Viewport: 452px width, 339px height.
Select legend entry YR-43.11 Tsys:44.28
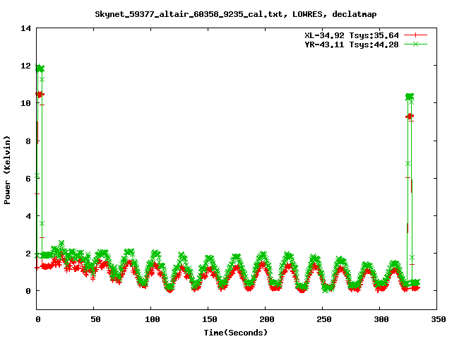point(352,44)
